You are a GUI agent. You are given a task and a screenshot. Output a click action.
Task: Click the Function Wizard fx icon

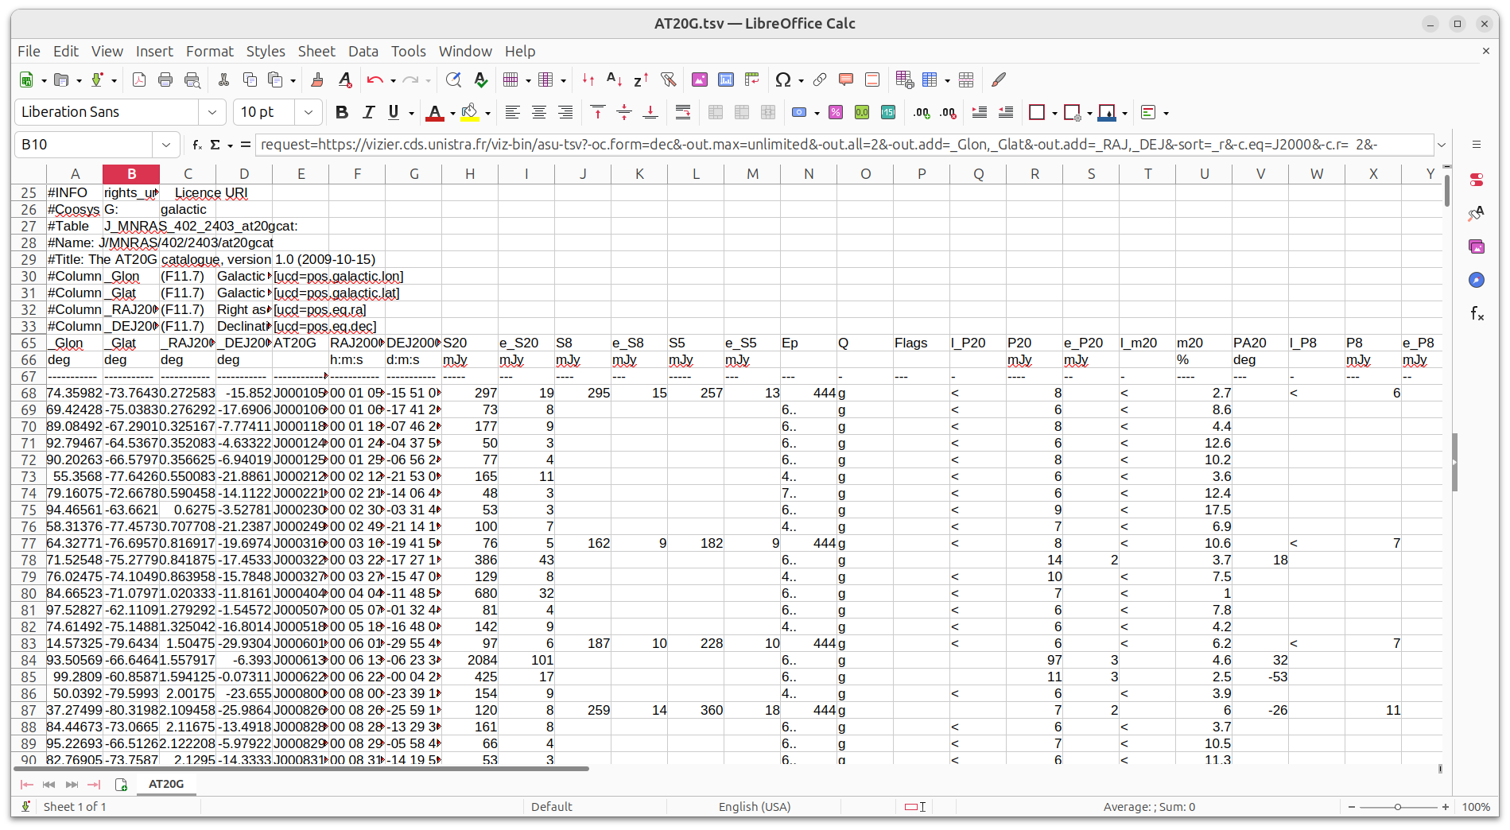coord(197,145)
